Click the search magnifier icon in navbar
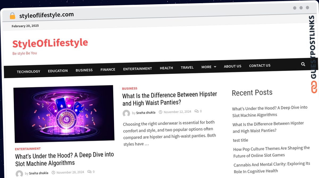The image size is (319, 178). (303, 64)
